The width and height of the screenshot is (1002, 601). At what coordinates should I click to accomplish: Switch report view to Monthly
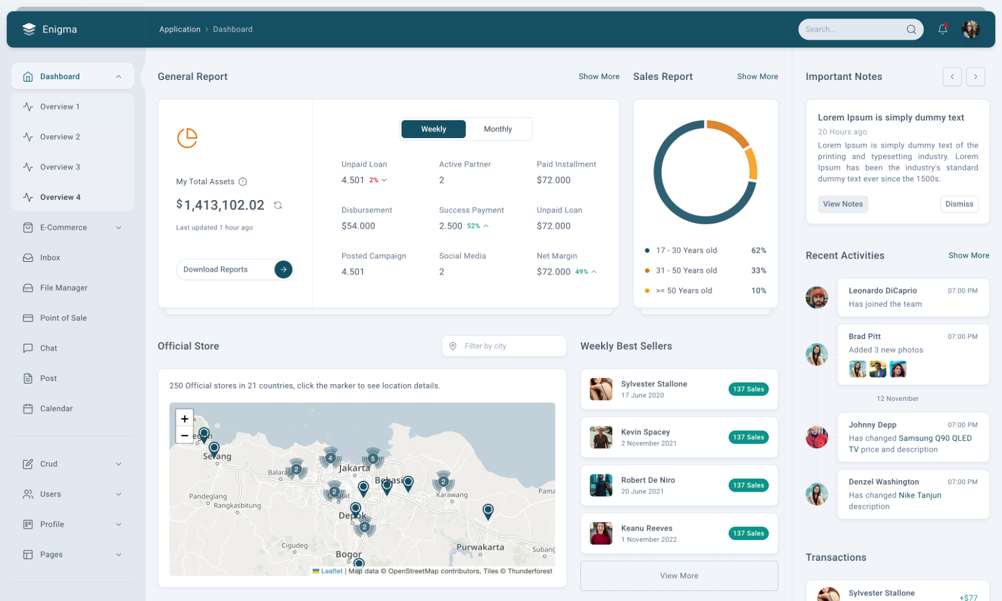pos(497,129)
